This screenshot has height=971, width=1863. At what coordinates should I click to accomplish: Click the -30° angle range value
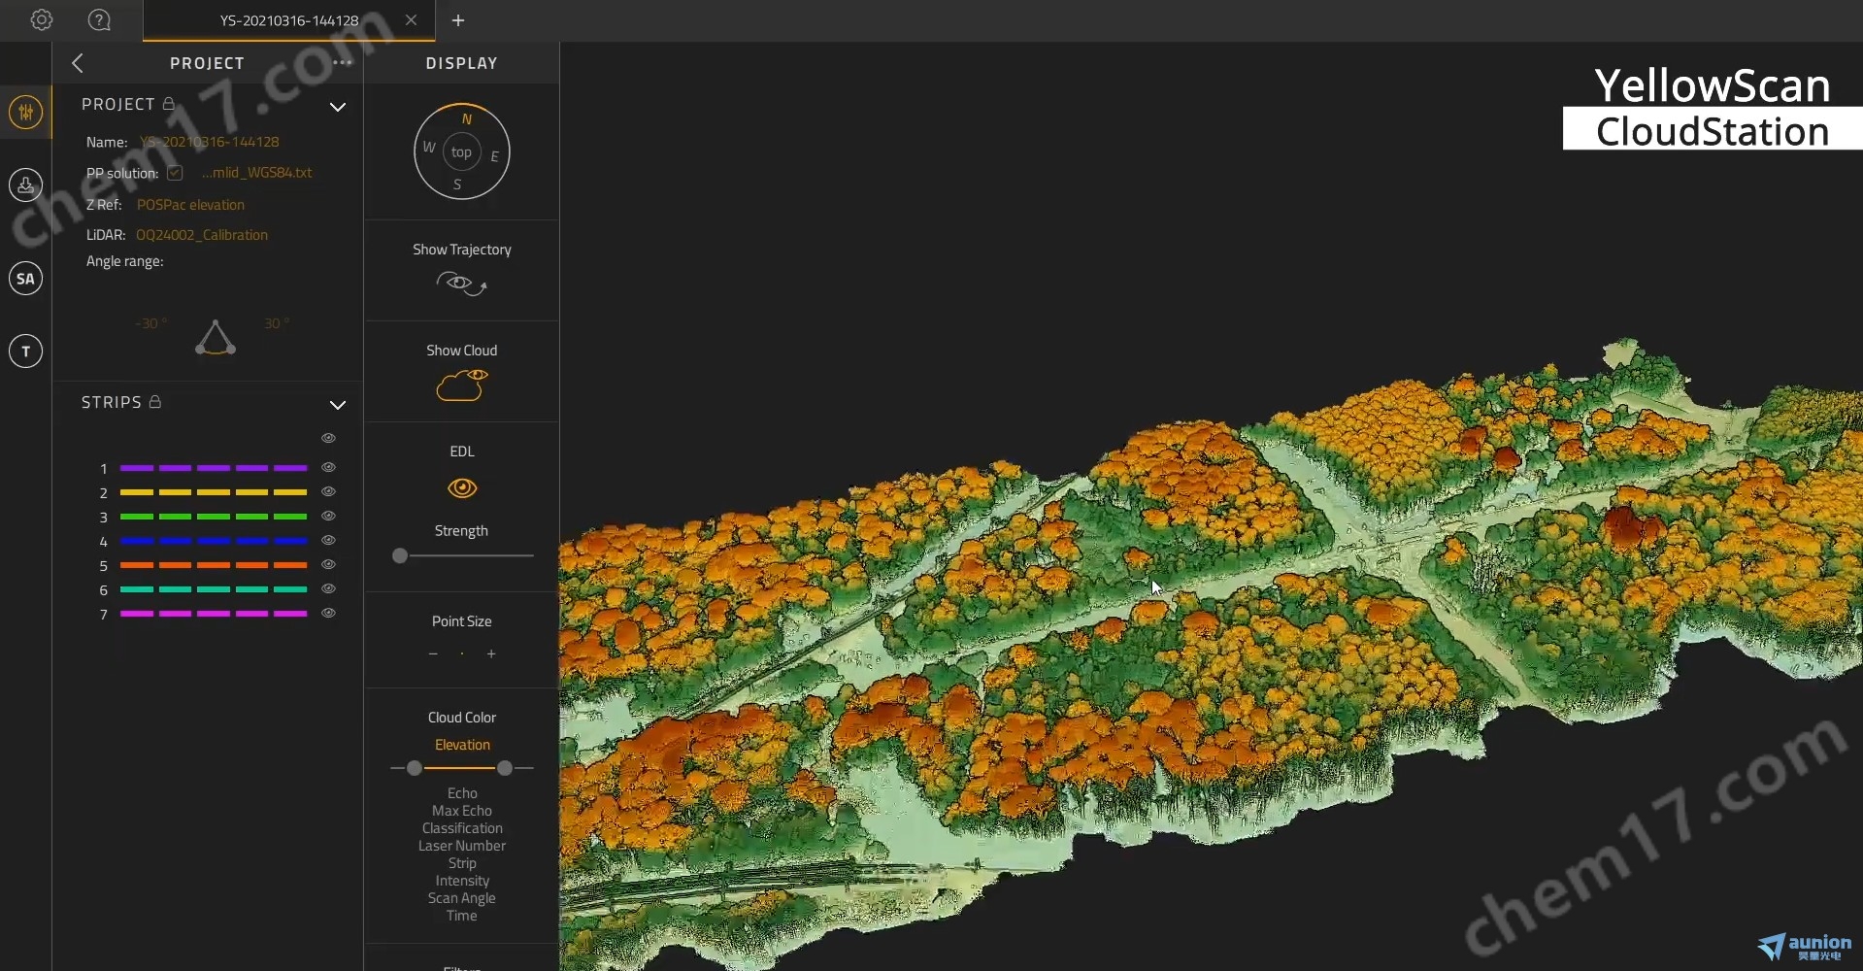click(x=151, y=323)
